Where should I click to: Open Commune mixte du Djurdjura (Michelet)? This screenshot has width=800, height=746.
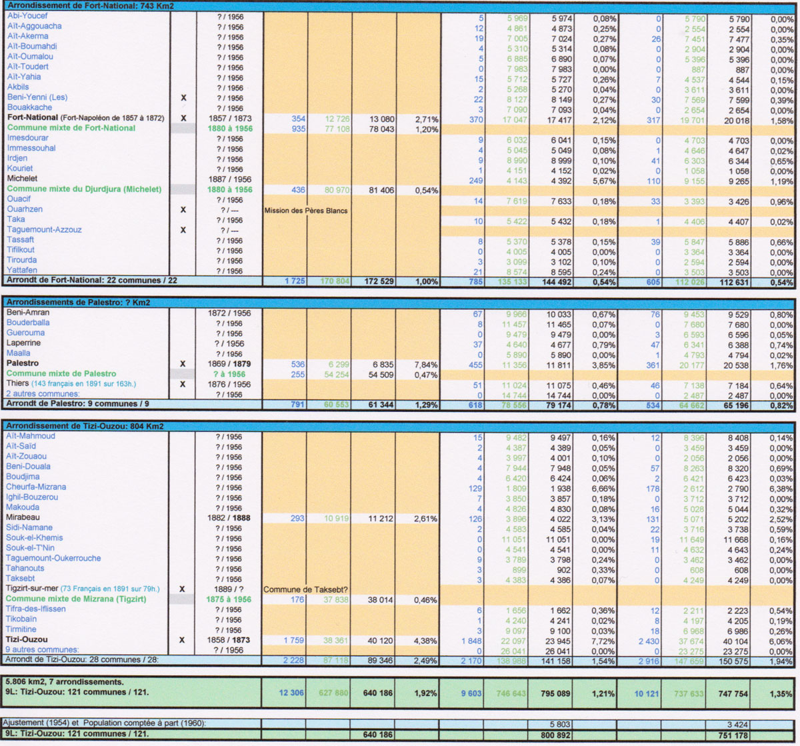click(x=84, y=189)
